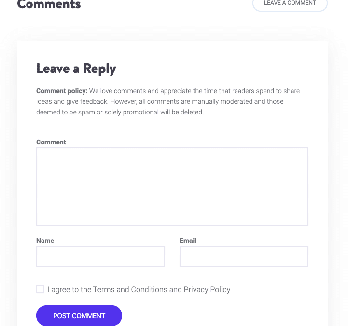Click the Comments section heading
Viewport: 348px width, 326px height.
(x=49, y=5)
